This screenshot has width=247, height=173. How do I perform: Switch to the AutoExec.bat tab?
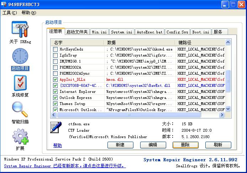(149, 32)
